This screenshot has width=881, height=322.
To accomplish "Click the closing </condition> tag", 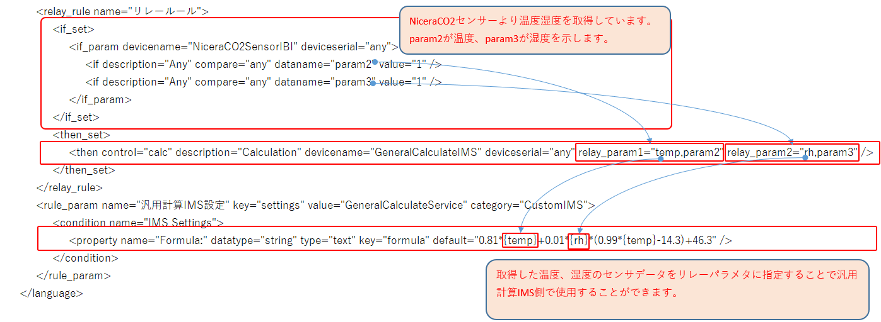I will point(85,257).
